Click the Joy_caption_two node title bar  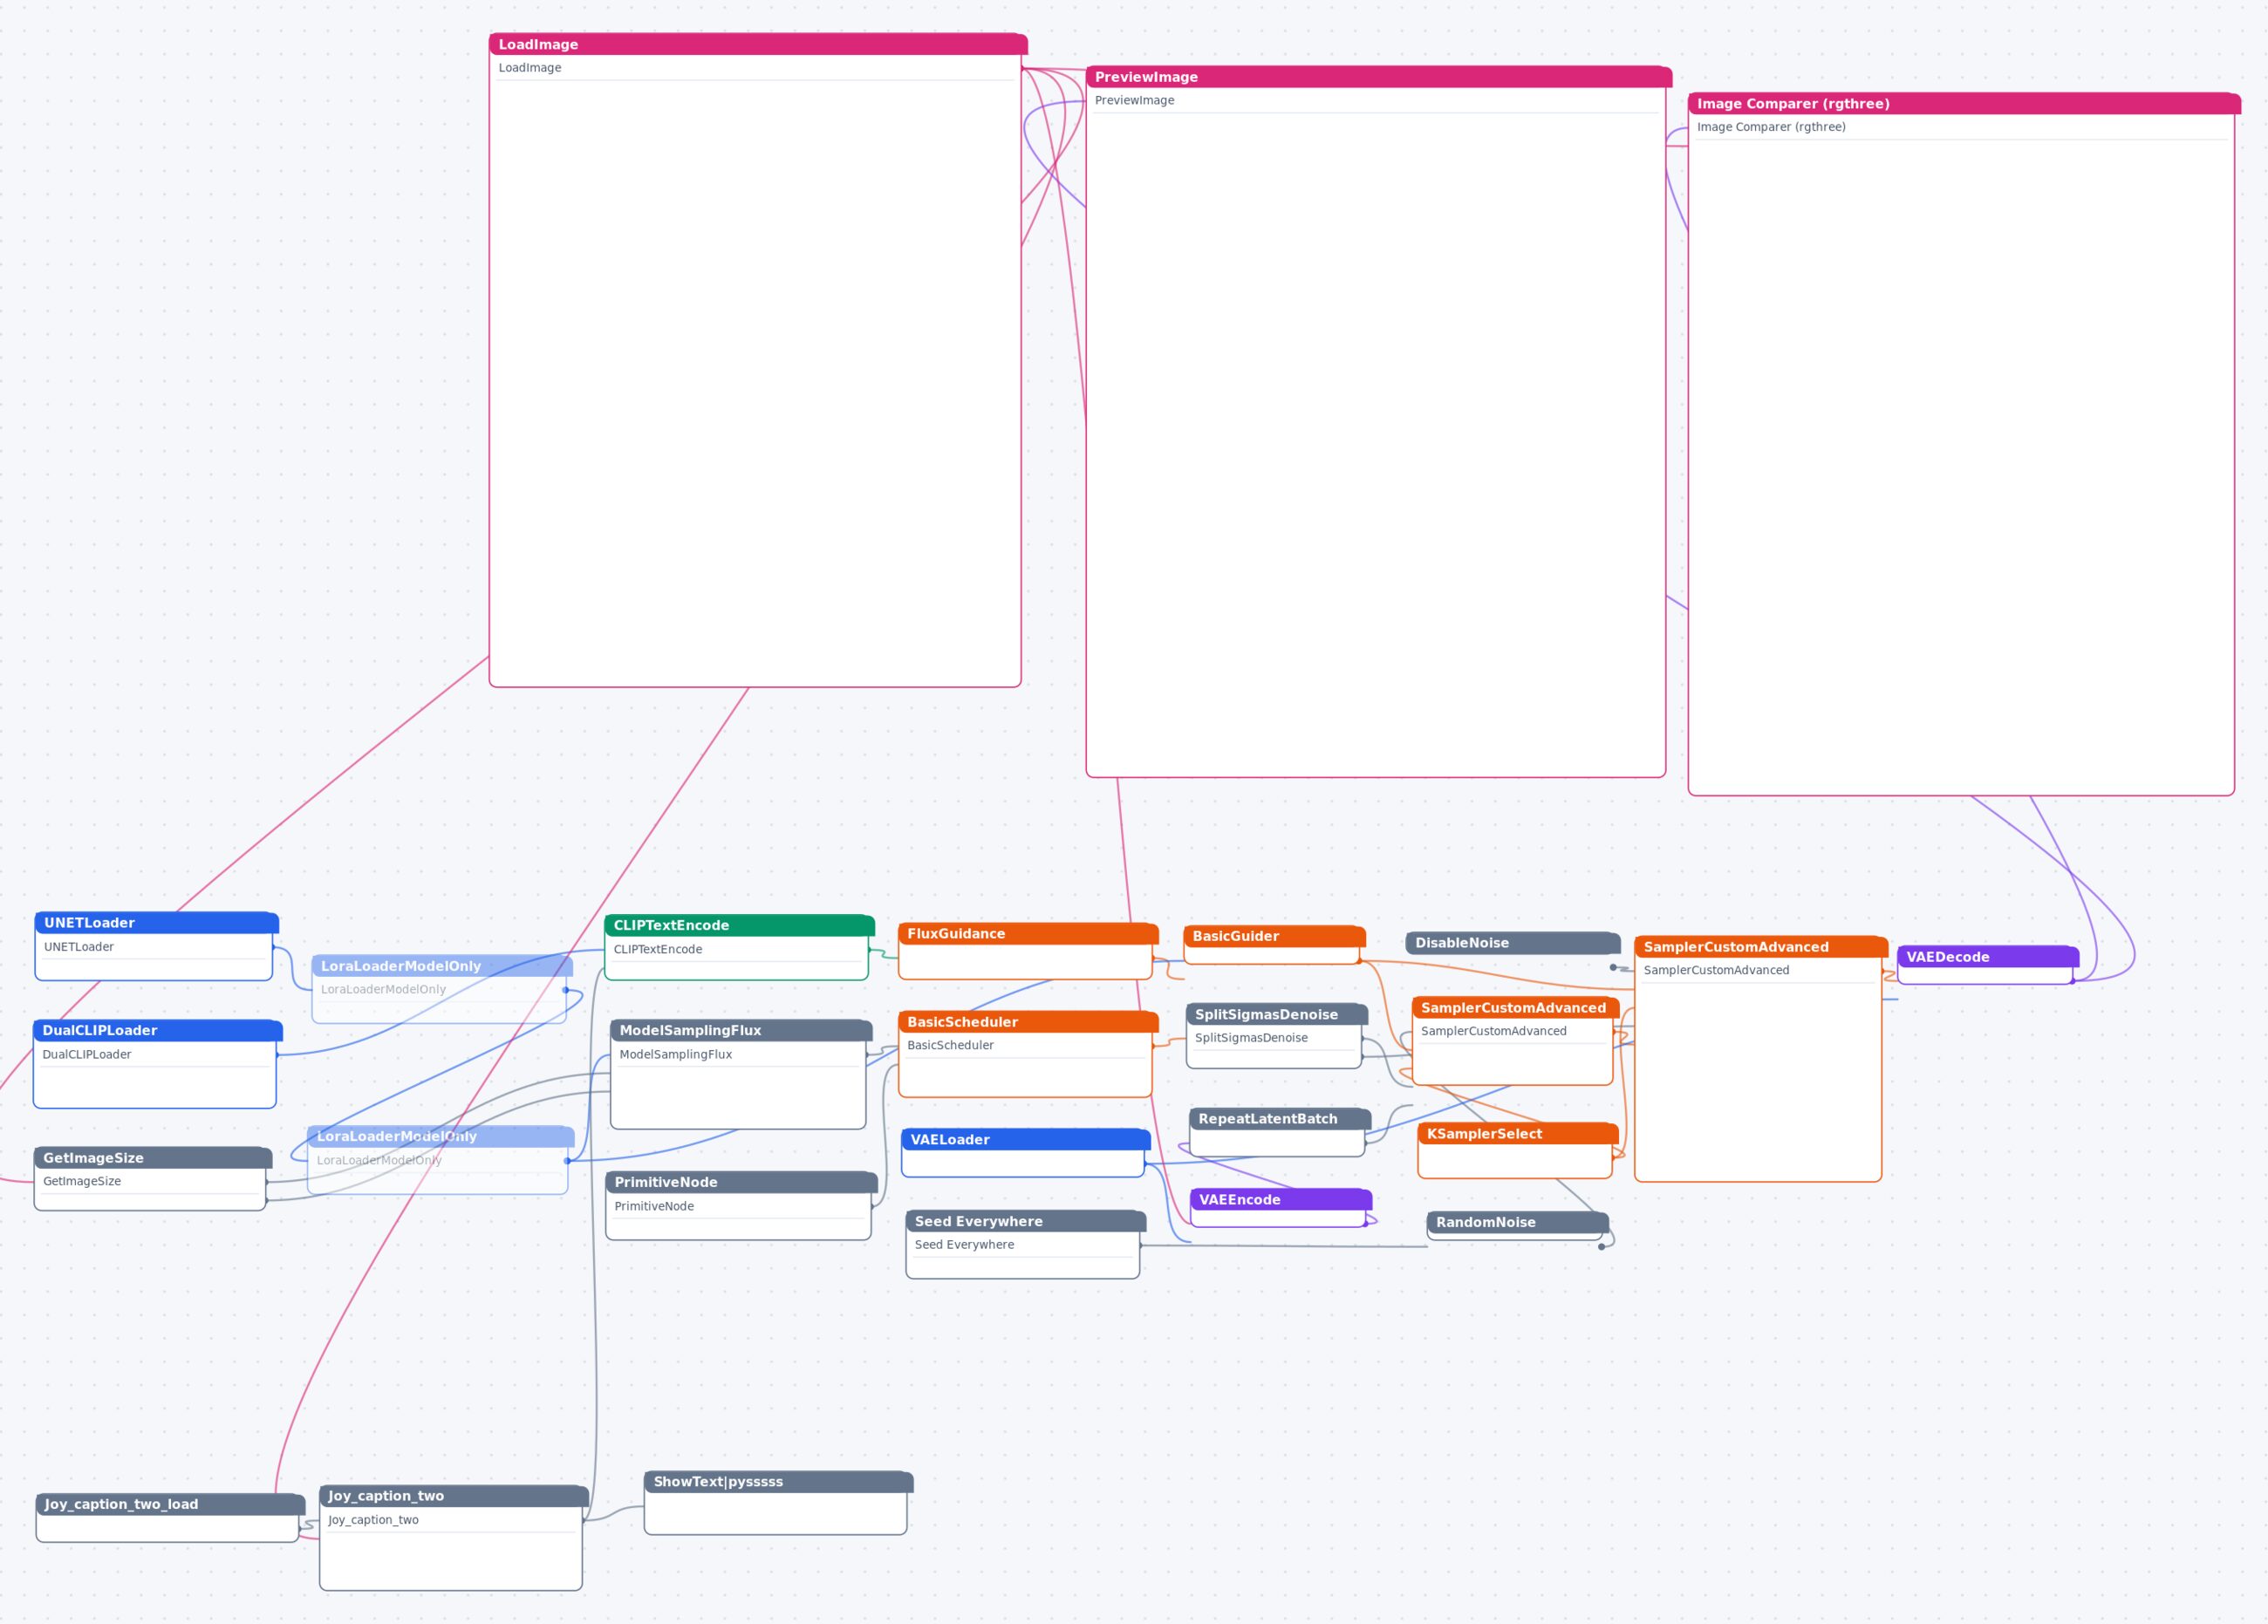[454, 1496]
